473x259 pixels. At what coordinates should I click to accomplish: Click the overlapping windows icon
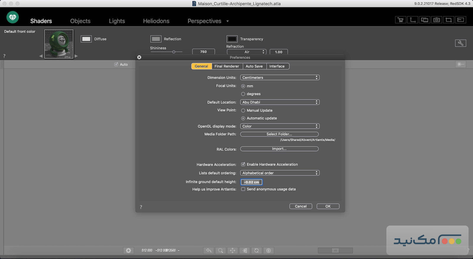coord(425,20)
